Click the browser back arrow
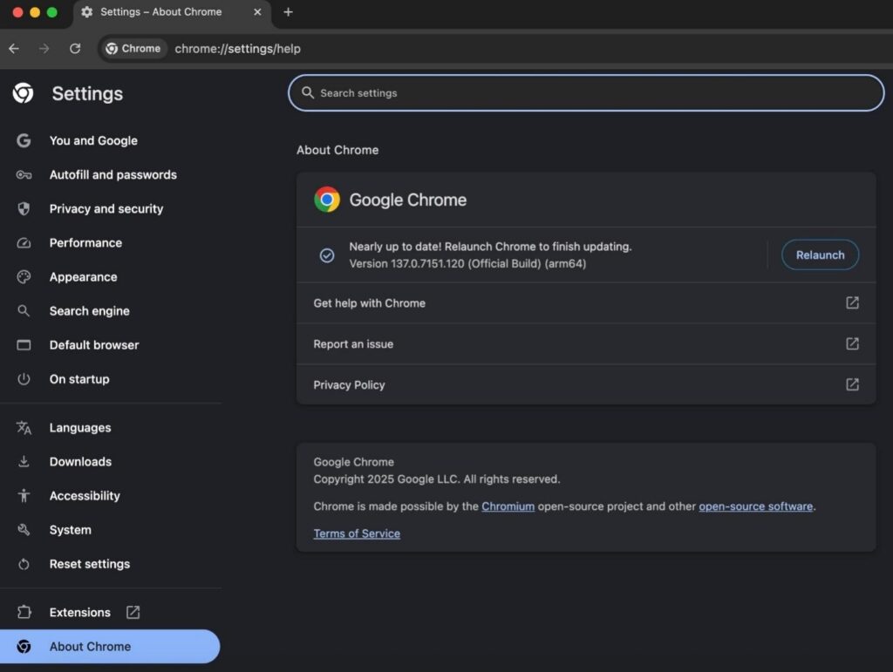 (14, 49)
